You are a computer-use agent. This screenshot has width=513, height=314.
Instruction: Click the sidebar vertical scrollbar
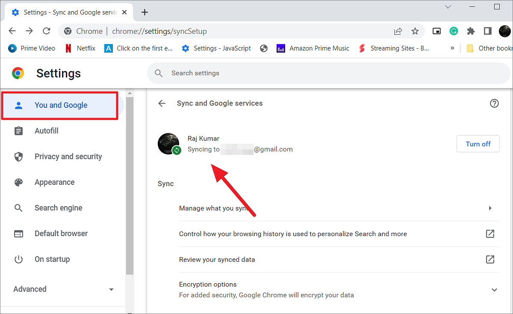(x=130, y=184)
